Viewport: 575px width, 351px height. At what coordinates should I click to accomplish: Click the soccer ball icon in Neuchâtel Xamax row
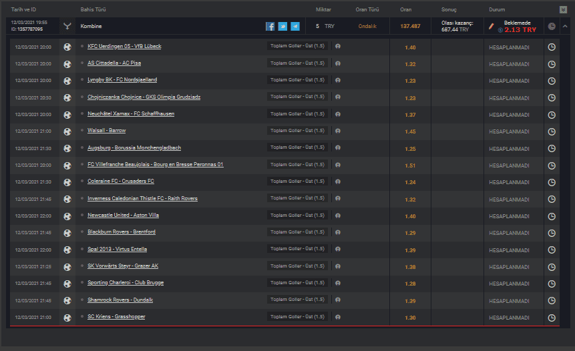point(67,115)
